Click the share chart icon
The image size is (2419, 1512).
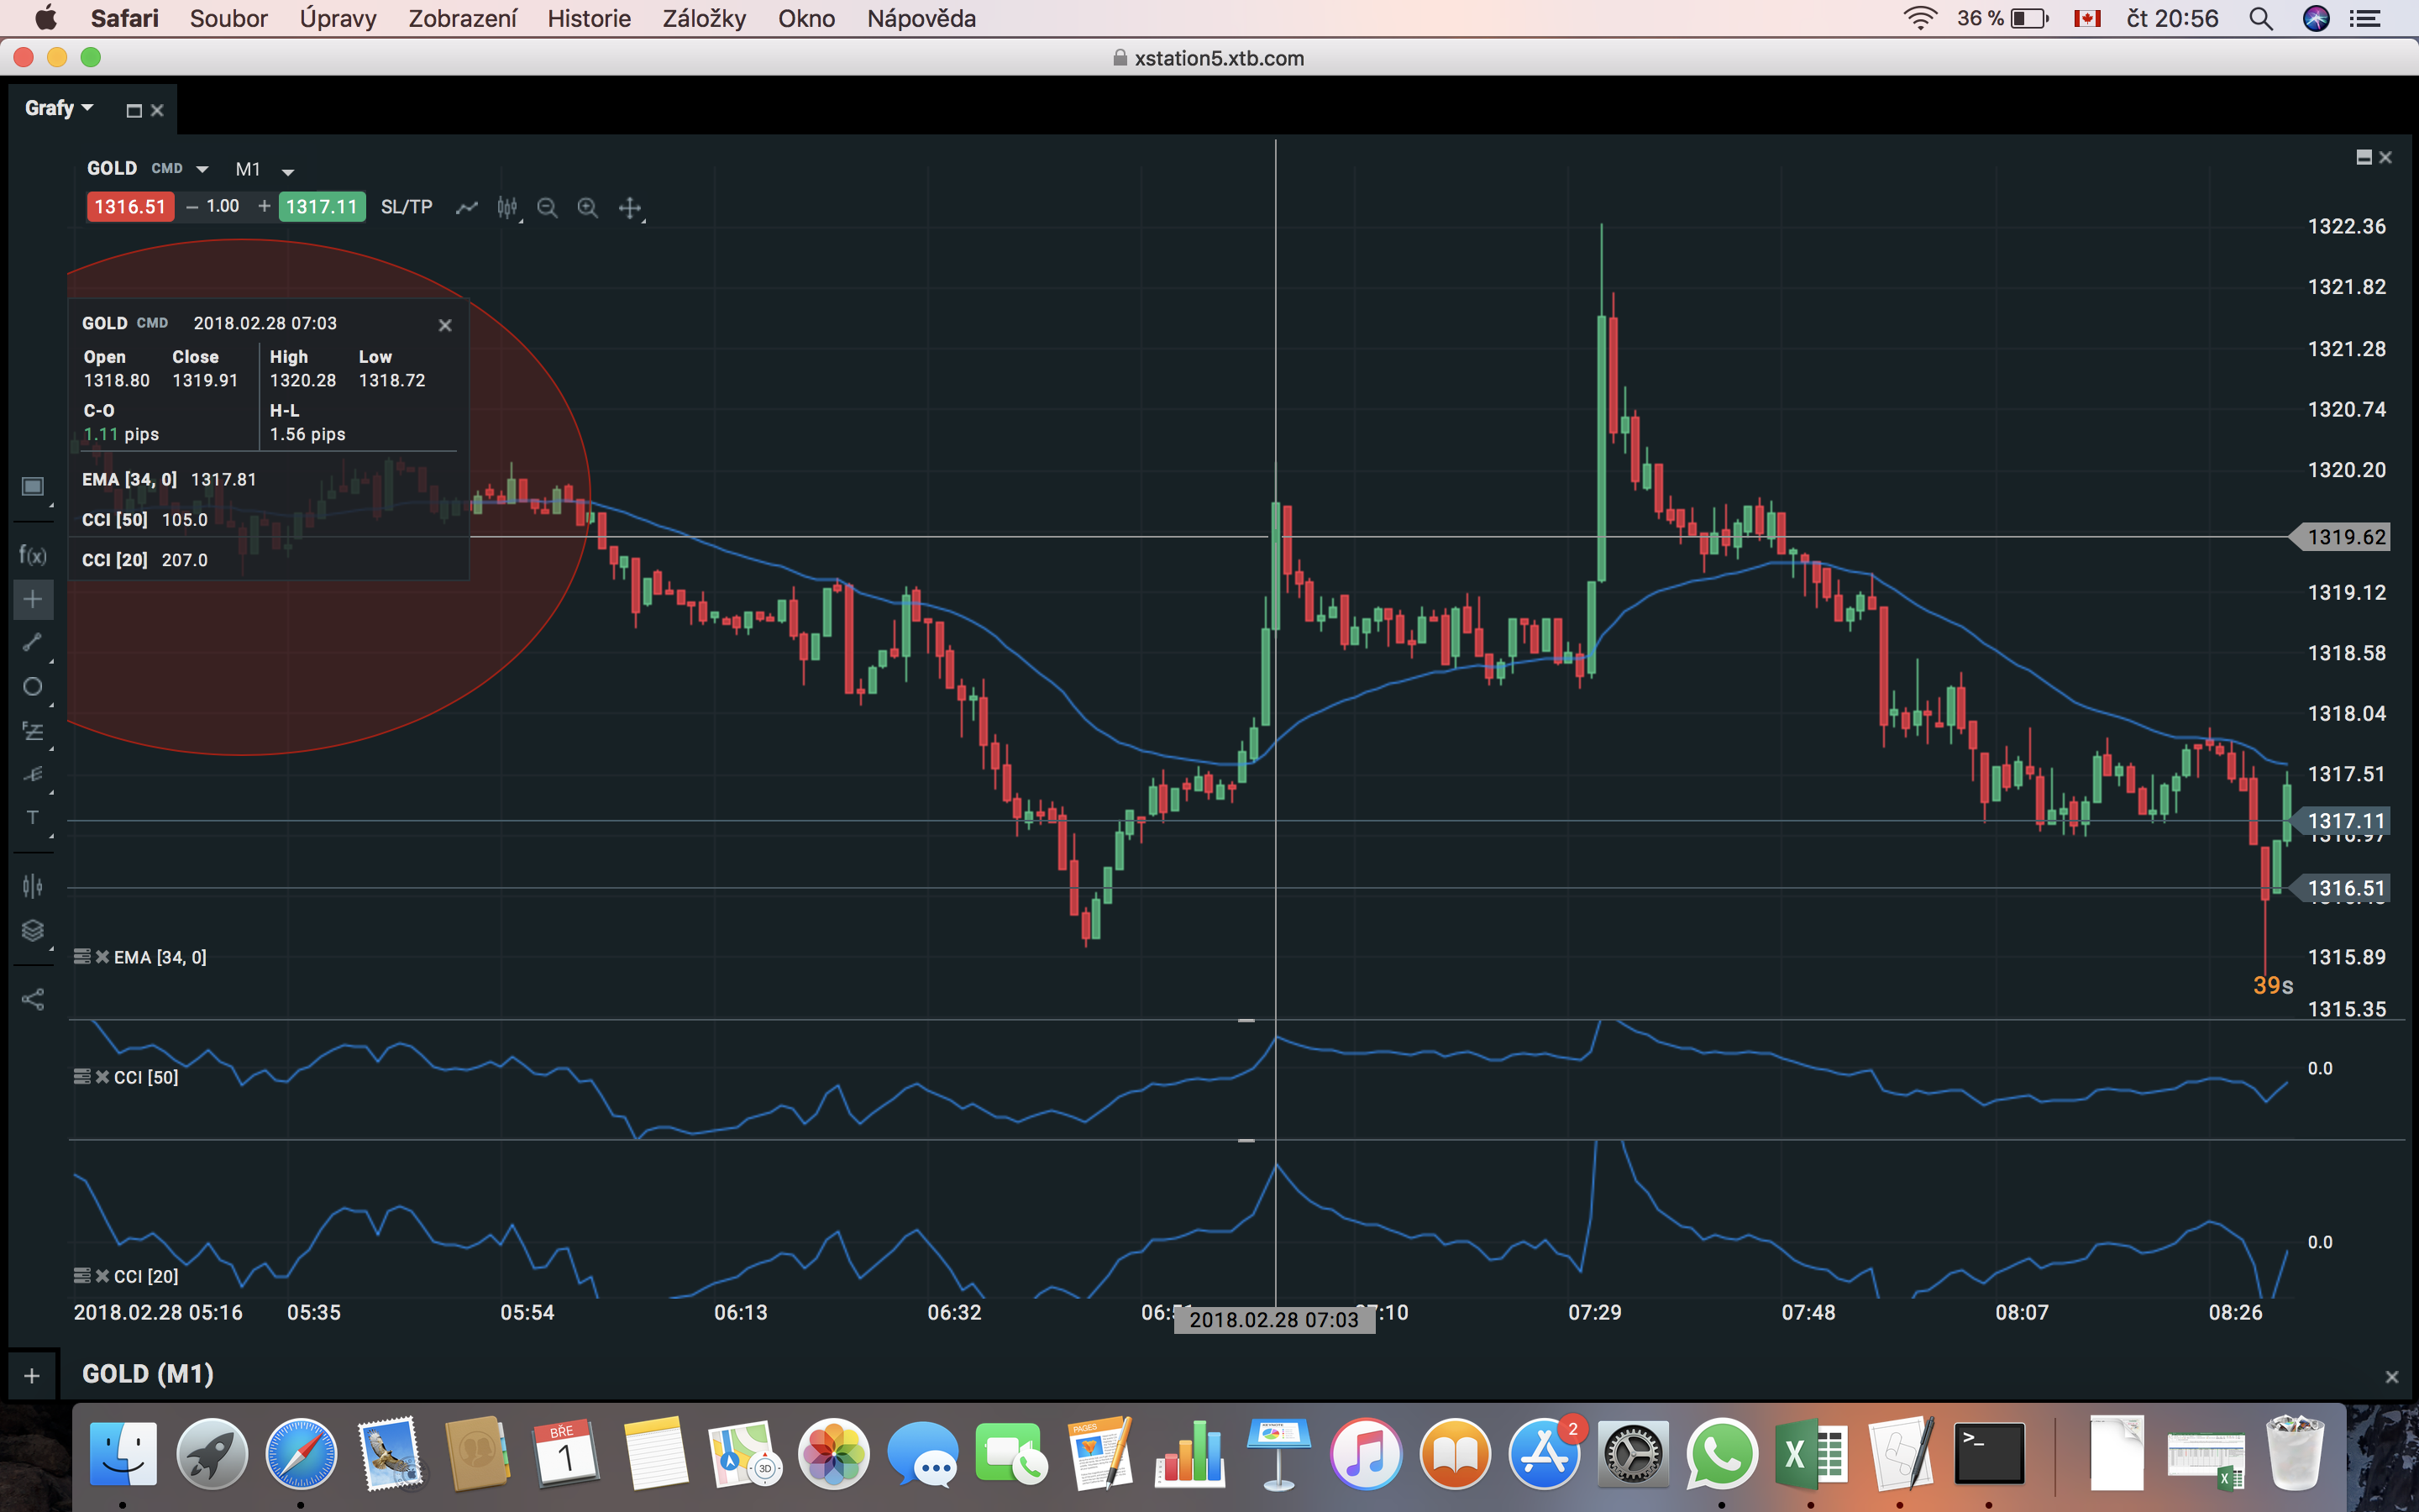click(32, 999)
